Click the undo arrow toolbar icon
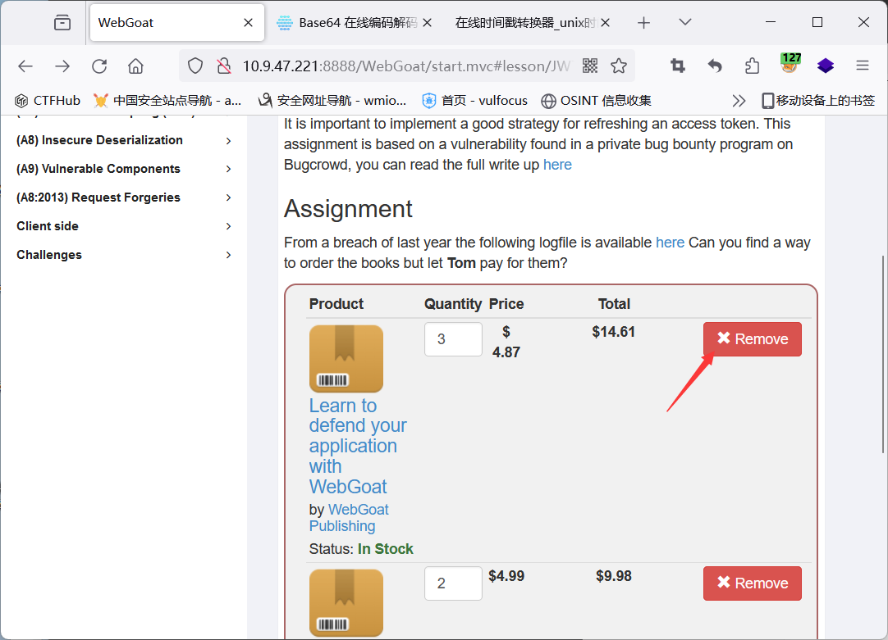Image resolution: width=888 pixels, height=640 pixels. click(x=715, y=66)
